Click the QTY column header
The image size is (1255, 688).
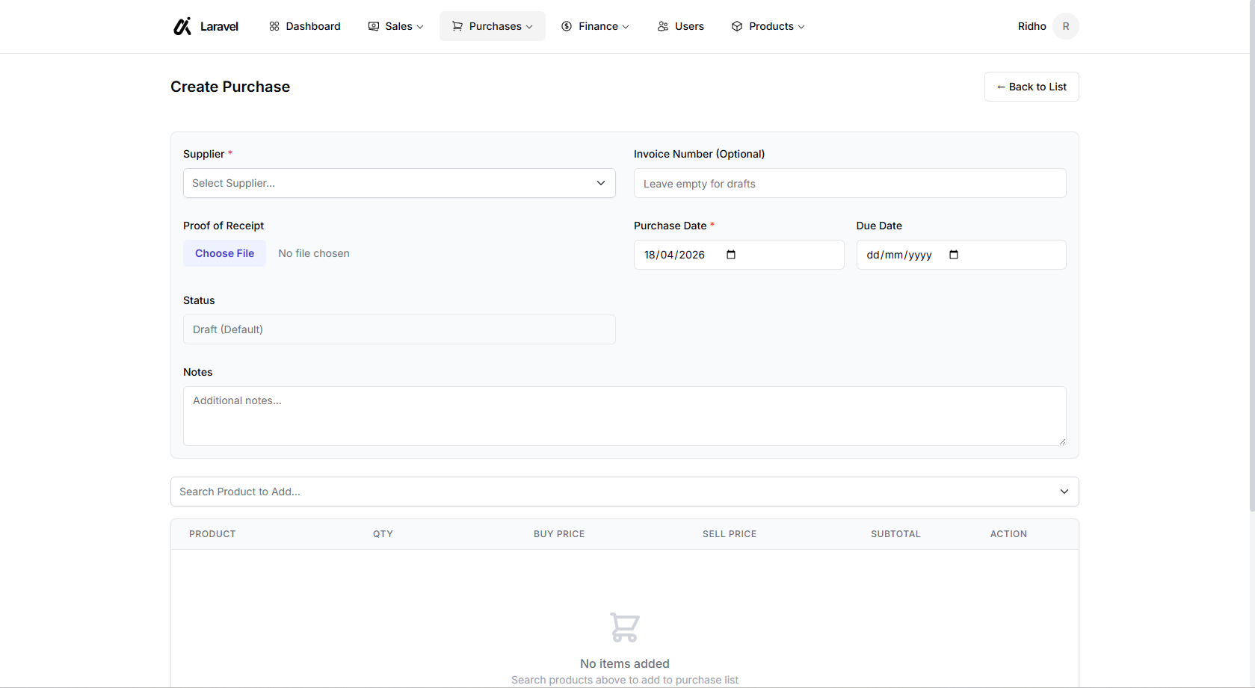[x=383, y=534]
